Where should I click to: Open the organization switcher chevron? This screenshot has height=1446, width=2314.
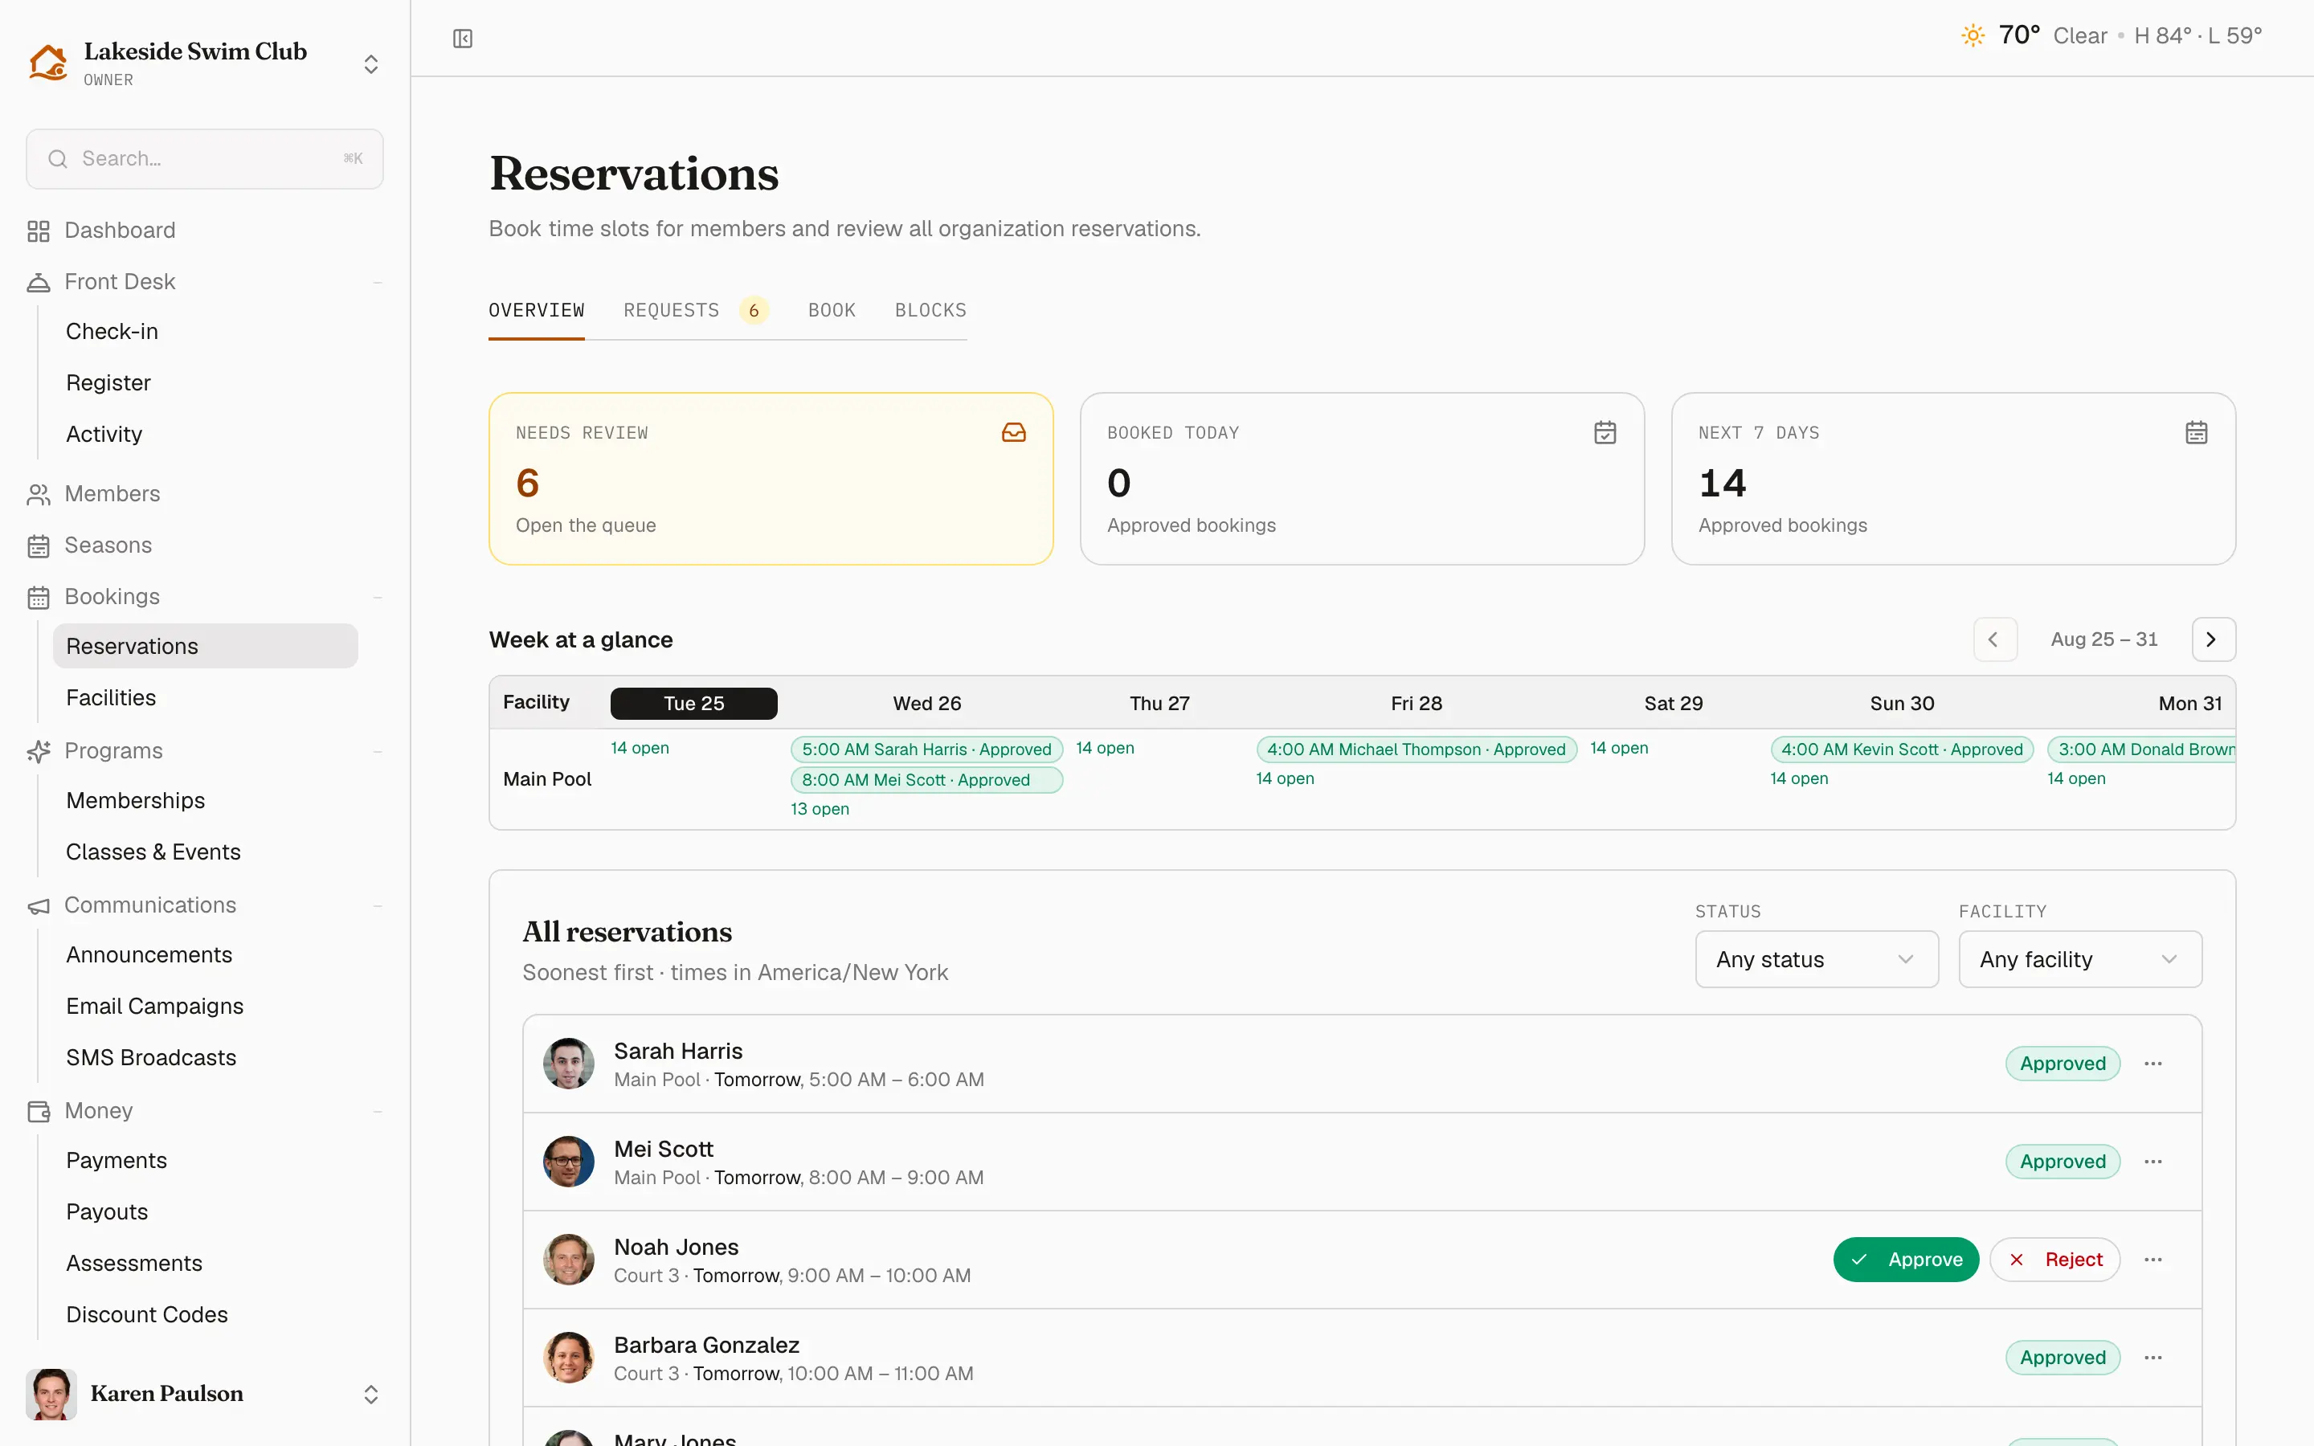coord(371,64)
